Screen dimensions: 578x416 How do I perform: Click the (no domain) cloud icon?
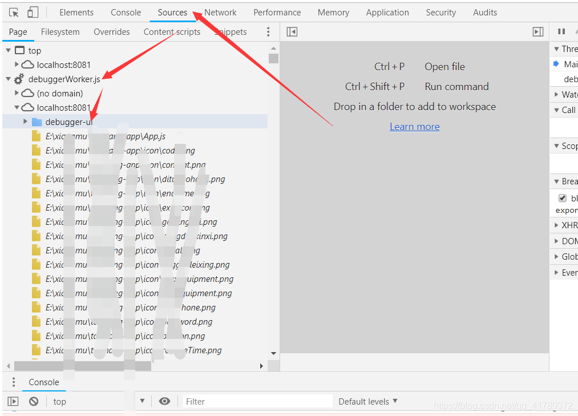pyautogui.click(x=27, y=93)
